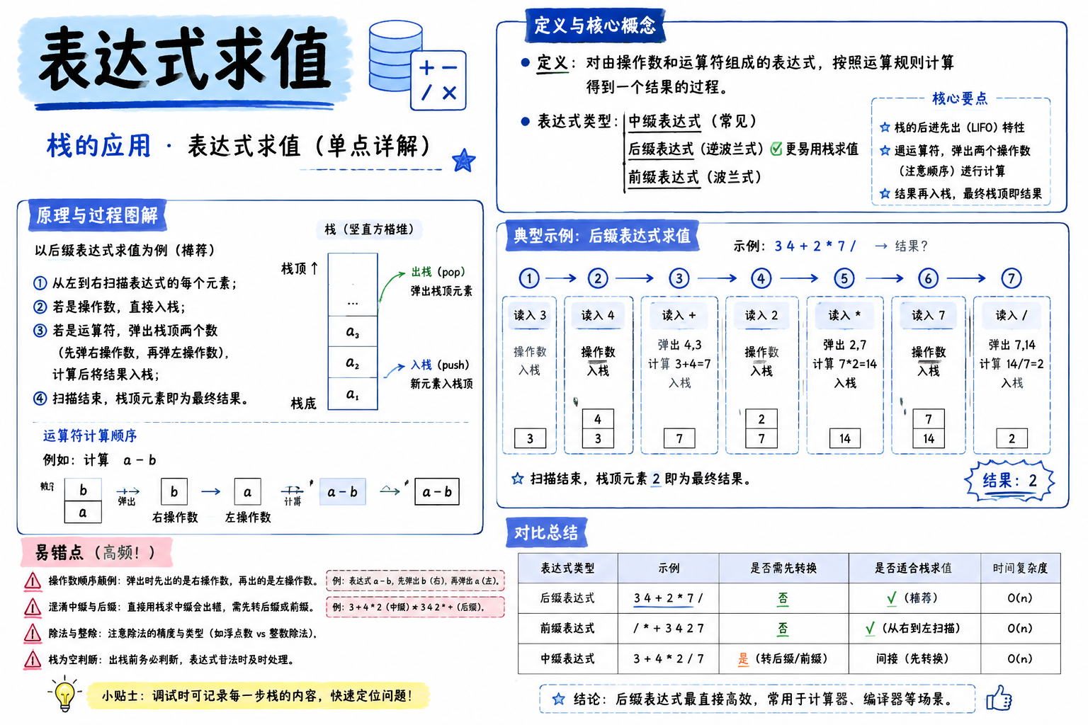Click the 结果：2 badge
Viewport: 1088px width, 725px height.
(1009, 481)
